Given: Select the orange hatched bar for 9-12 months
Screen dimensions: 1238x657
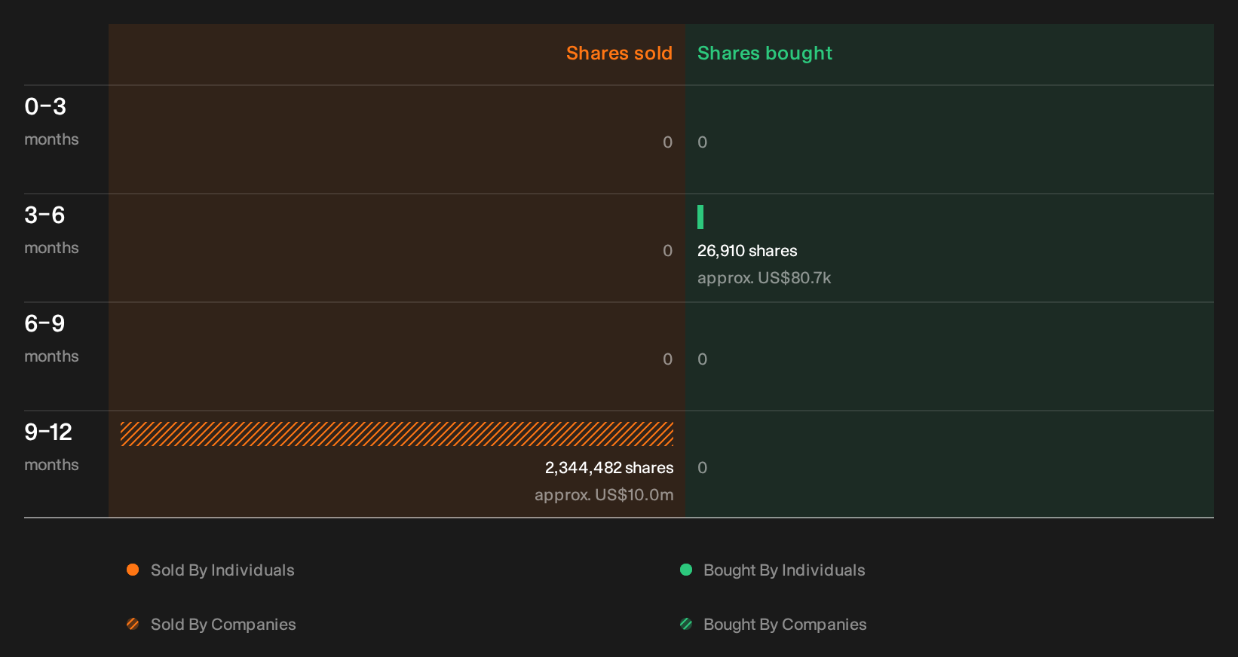Looking at the screenshot, I should pyautogui.click(x=397, y=434).
